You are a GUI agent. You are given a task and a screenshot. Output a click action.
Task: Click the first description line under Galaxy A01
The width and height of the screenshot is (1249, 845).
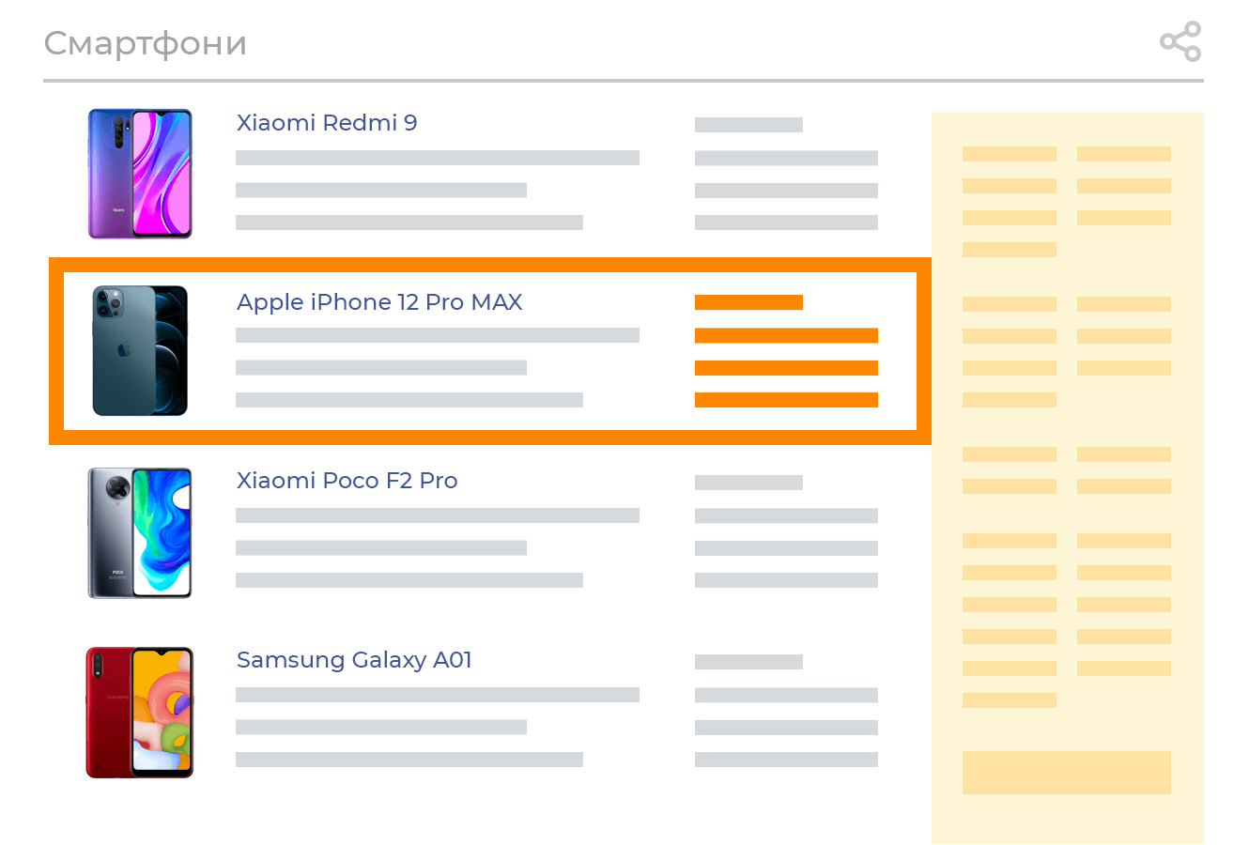(437, 695)
